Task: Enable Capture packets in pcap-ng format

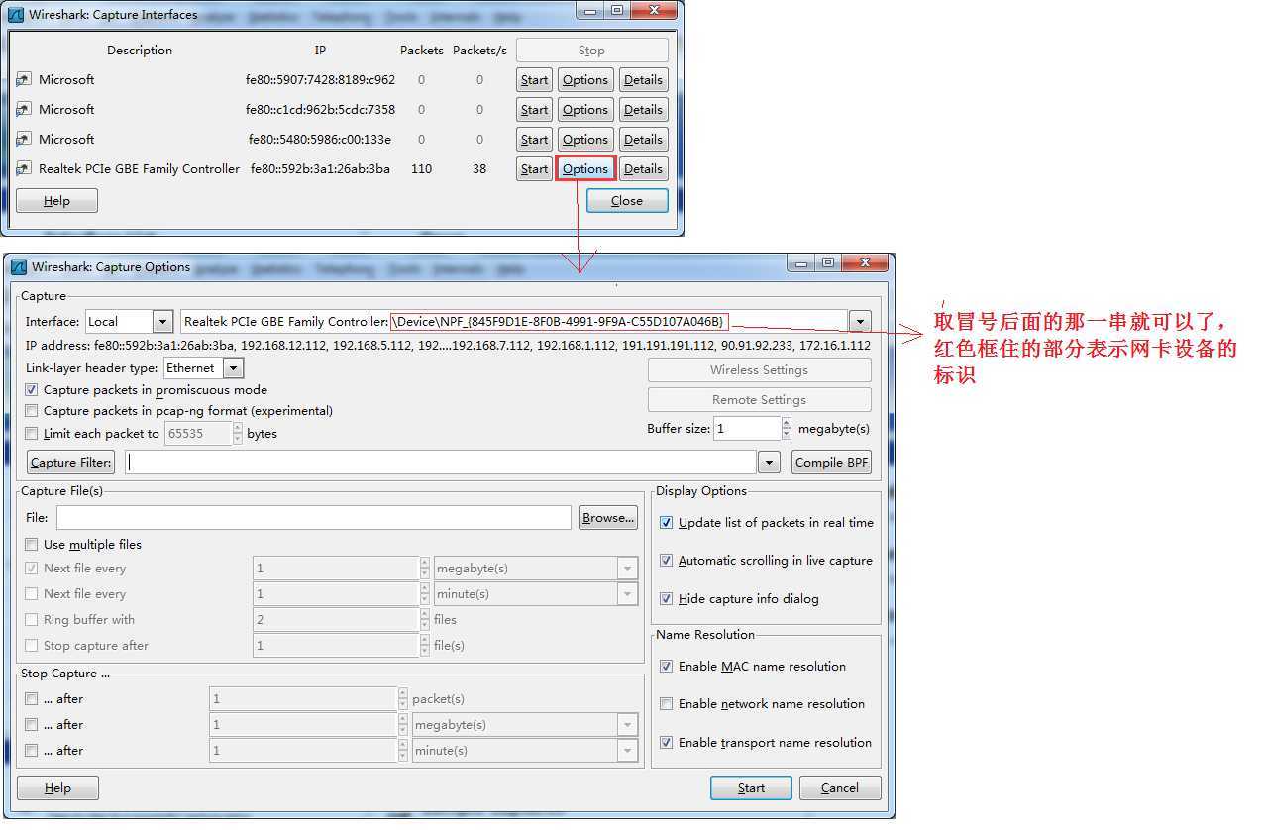Action: [x=32, y=411]
